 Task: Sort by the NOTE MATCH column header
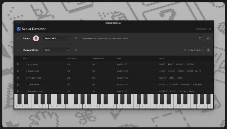coord(72,58)
